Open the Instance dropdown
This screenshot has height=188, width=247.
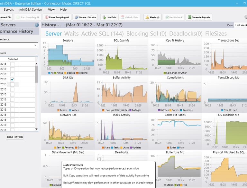point(19,45)
